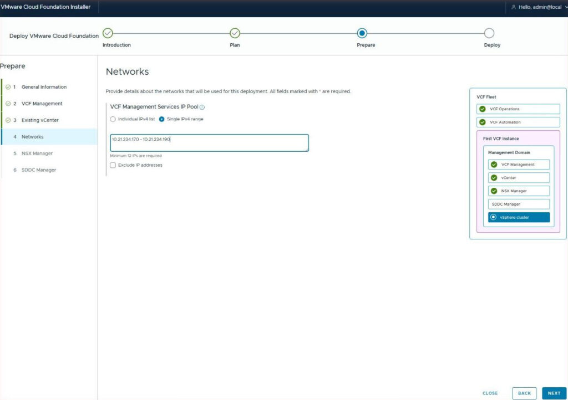Click the Plan step label
The width and height of the screenshot is (568, 400).
tap(235, 45)
